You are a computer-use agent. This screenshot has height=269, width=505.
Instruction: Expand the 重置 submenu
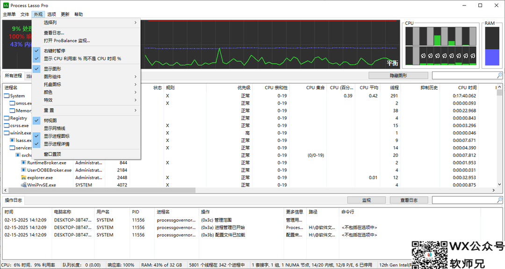tap(86, 110)
